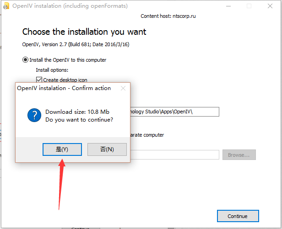This screenshot has width=282, height=229.
Task: Decline download with the 否(N) button
Action: 107,149
